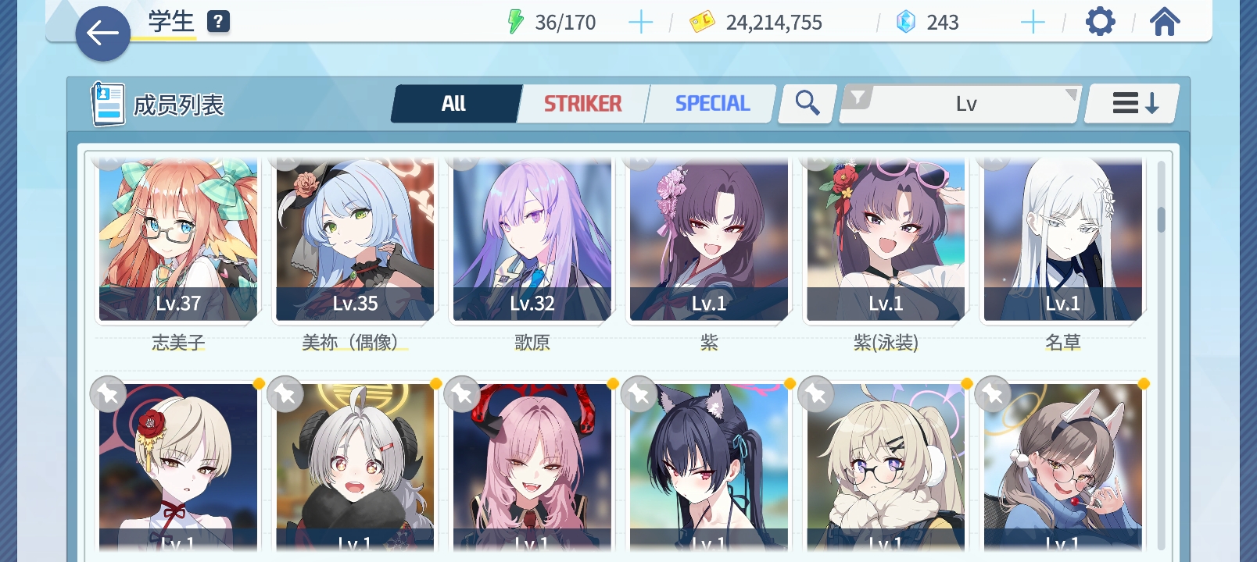Image resolution: width=1257 pixels, height=562 pixels.
Task: Open the question mark help icon
Action: 218,22
